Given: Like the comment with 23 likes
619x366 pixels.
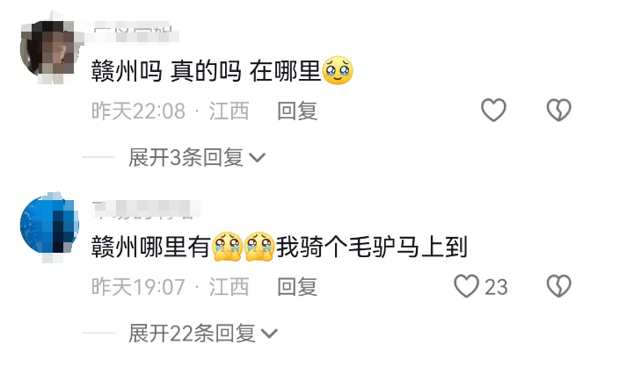Looking at the screenshot, I should (x=467, y=286).
